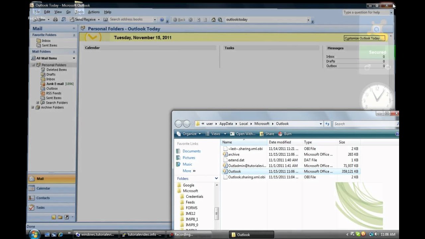Select the Deleted Items folder in Outlook

coord(54,70)
